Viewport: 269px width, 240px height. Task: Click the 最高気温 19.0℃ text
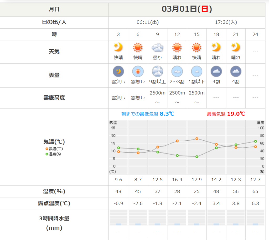coord(226,114)
